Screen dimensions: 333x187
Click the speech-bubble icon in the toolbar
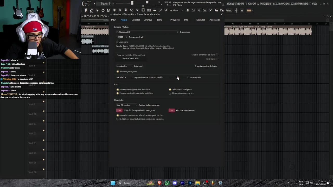point(132,10)
